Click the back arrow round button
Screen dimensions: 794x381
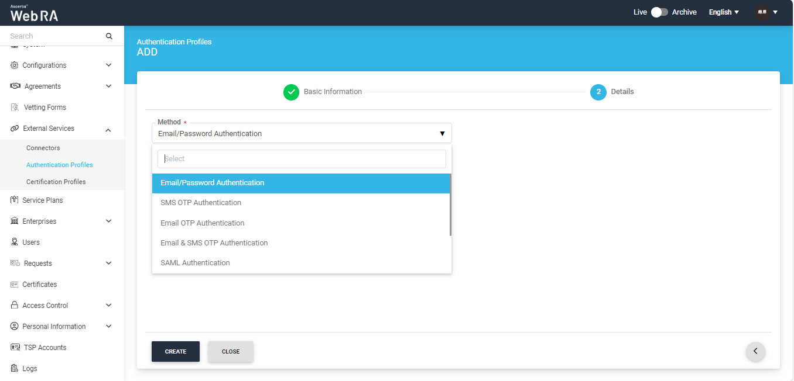coord(755,351)
